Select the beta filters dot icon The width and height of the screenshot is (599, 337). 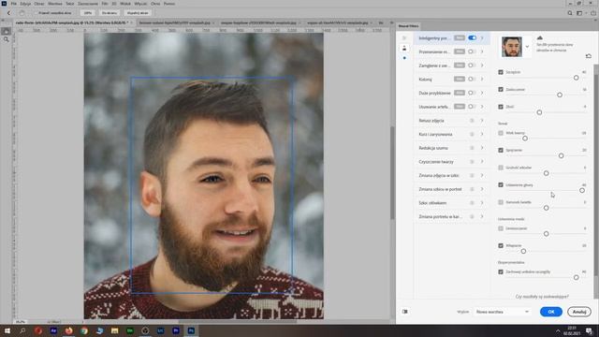pyautogui.click(x=404, y=58)
